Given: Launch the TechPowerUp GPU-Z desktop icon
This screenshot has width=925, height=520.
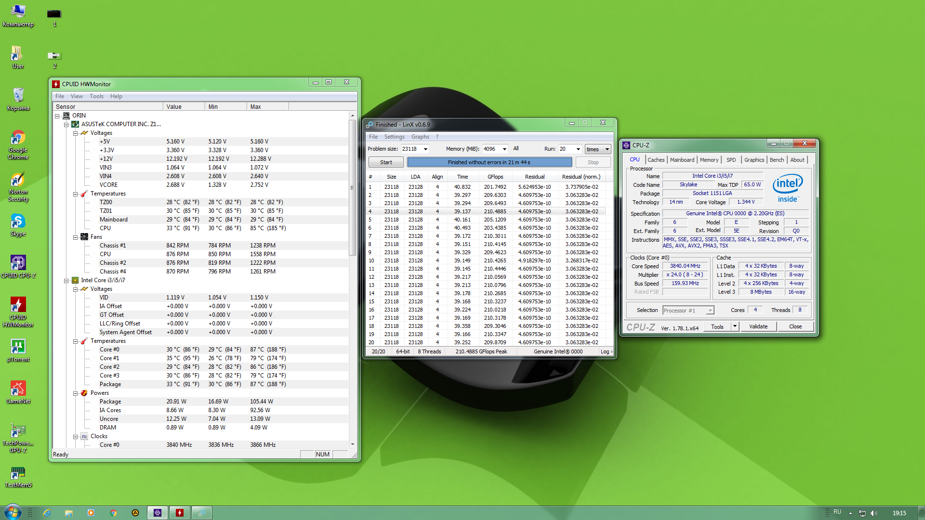Looking at the screenshot, I should coord(18,431).
